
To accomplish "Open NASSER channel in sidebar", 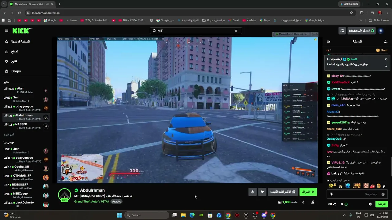I will 26,126.
